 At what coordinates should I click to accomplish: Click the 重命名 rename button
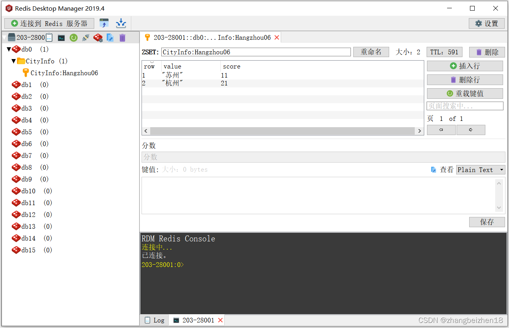(x=371, y=52)
